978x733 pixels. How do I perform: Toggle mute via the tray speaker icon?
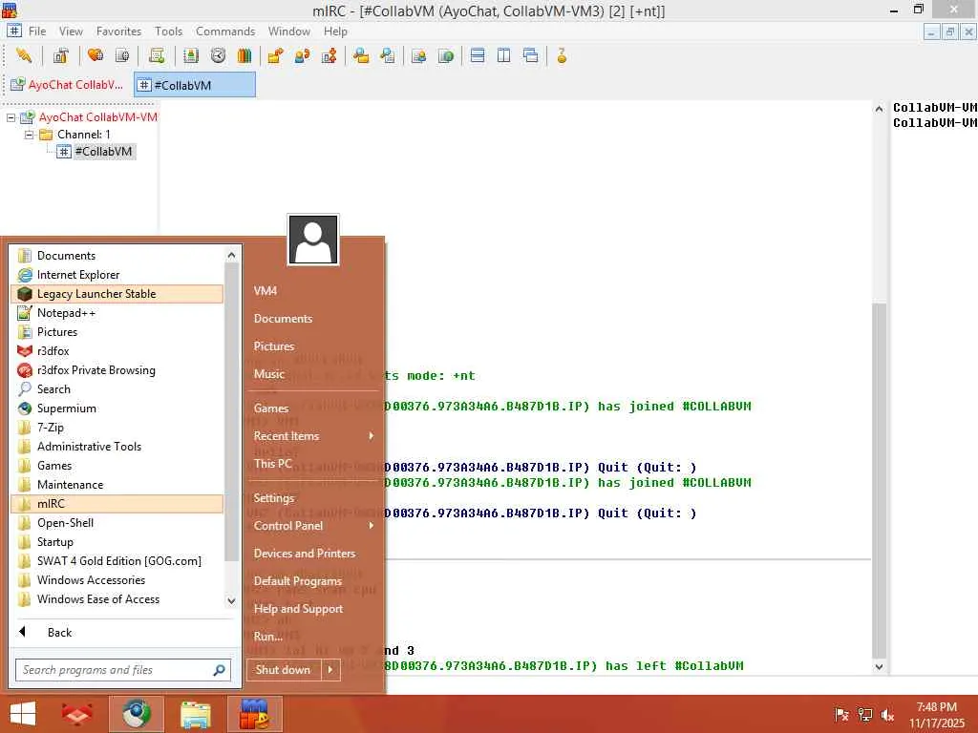[x=888, y=714]
